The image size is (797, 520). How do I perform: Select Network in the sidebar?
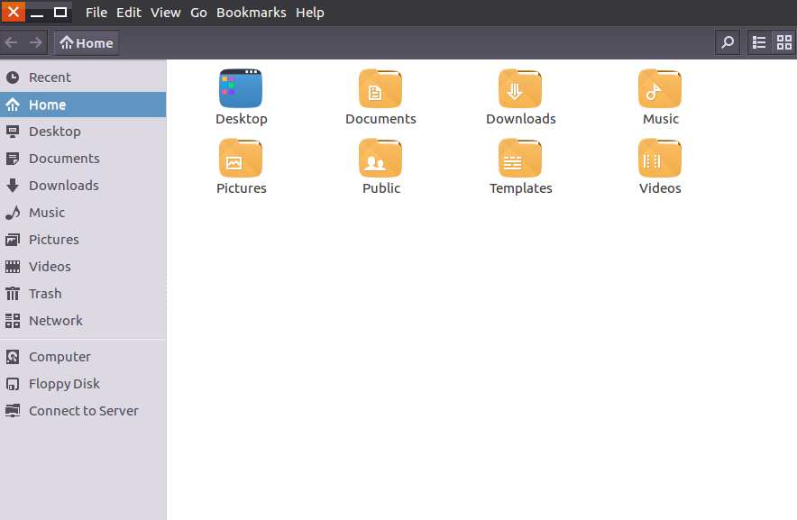point(56,320)
